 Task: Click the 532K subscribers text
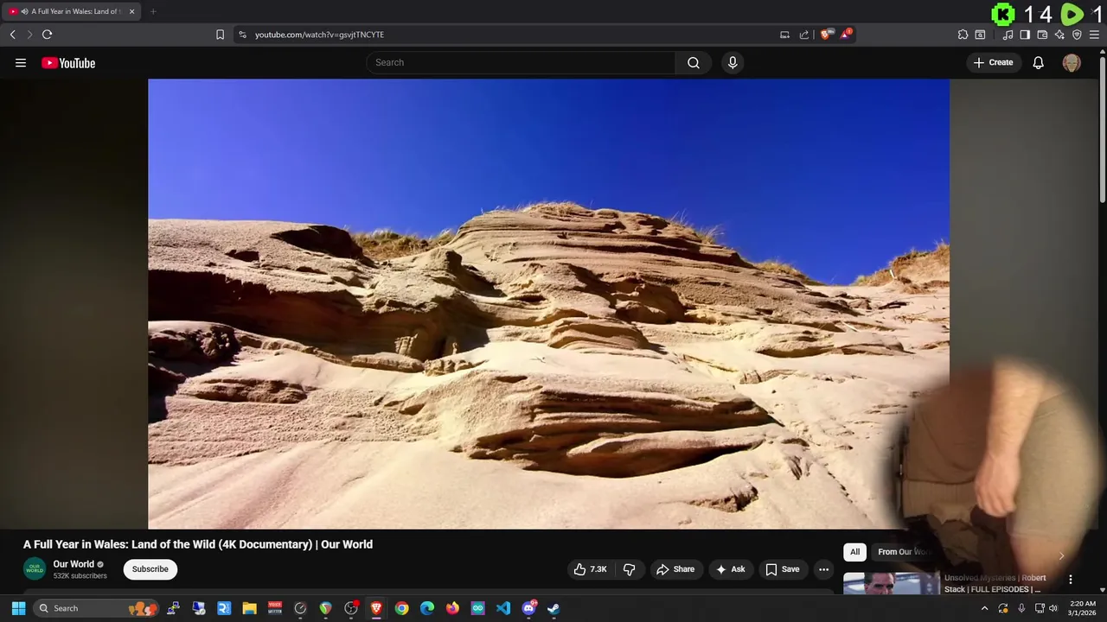click(80, 575)
